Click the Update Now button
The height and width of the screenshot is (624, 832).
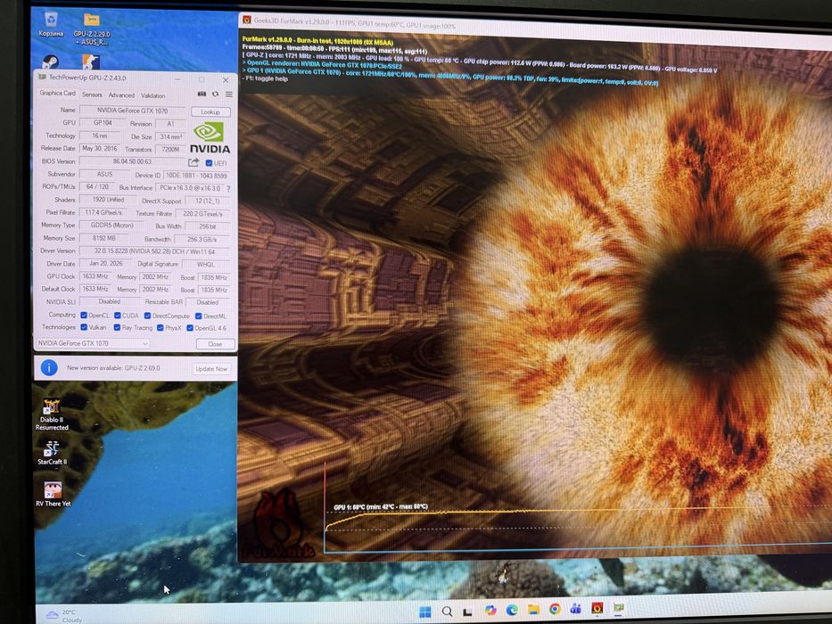[211, 368]
